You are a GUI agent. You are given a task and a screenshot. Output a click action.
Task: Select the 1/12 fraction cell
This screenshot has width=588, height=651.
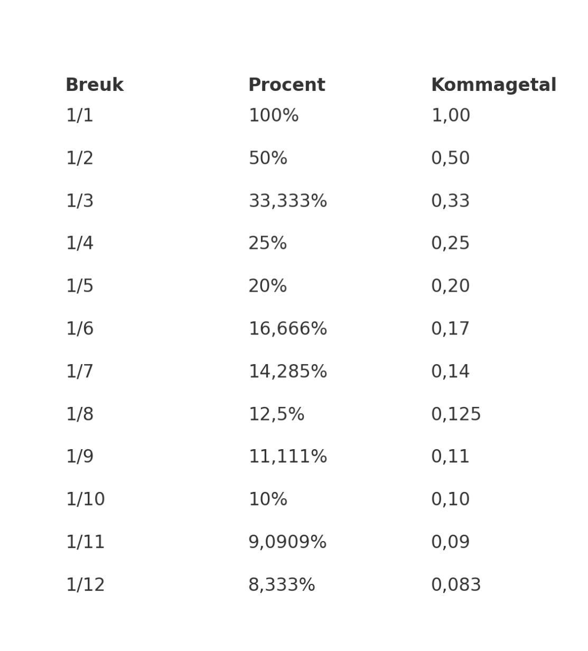tap(86, 585)
